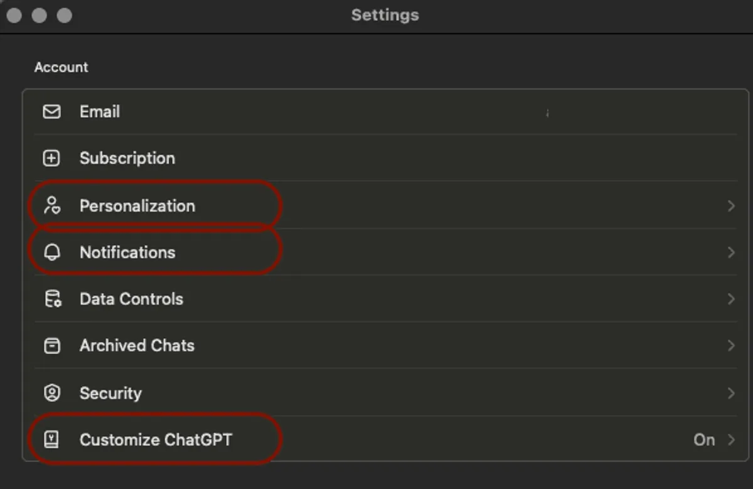Click the Archived Chats box icon
The width and height of the screenshot is (753, 489).
pos(52,346)
